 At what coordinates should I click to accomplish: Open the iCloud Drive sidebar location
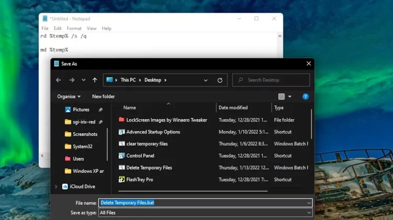pos(82,186)
